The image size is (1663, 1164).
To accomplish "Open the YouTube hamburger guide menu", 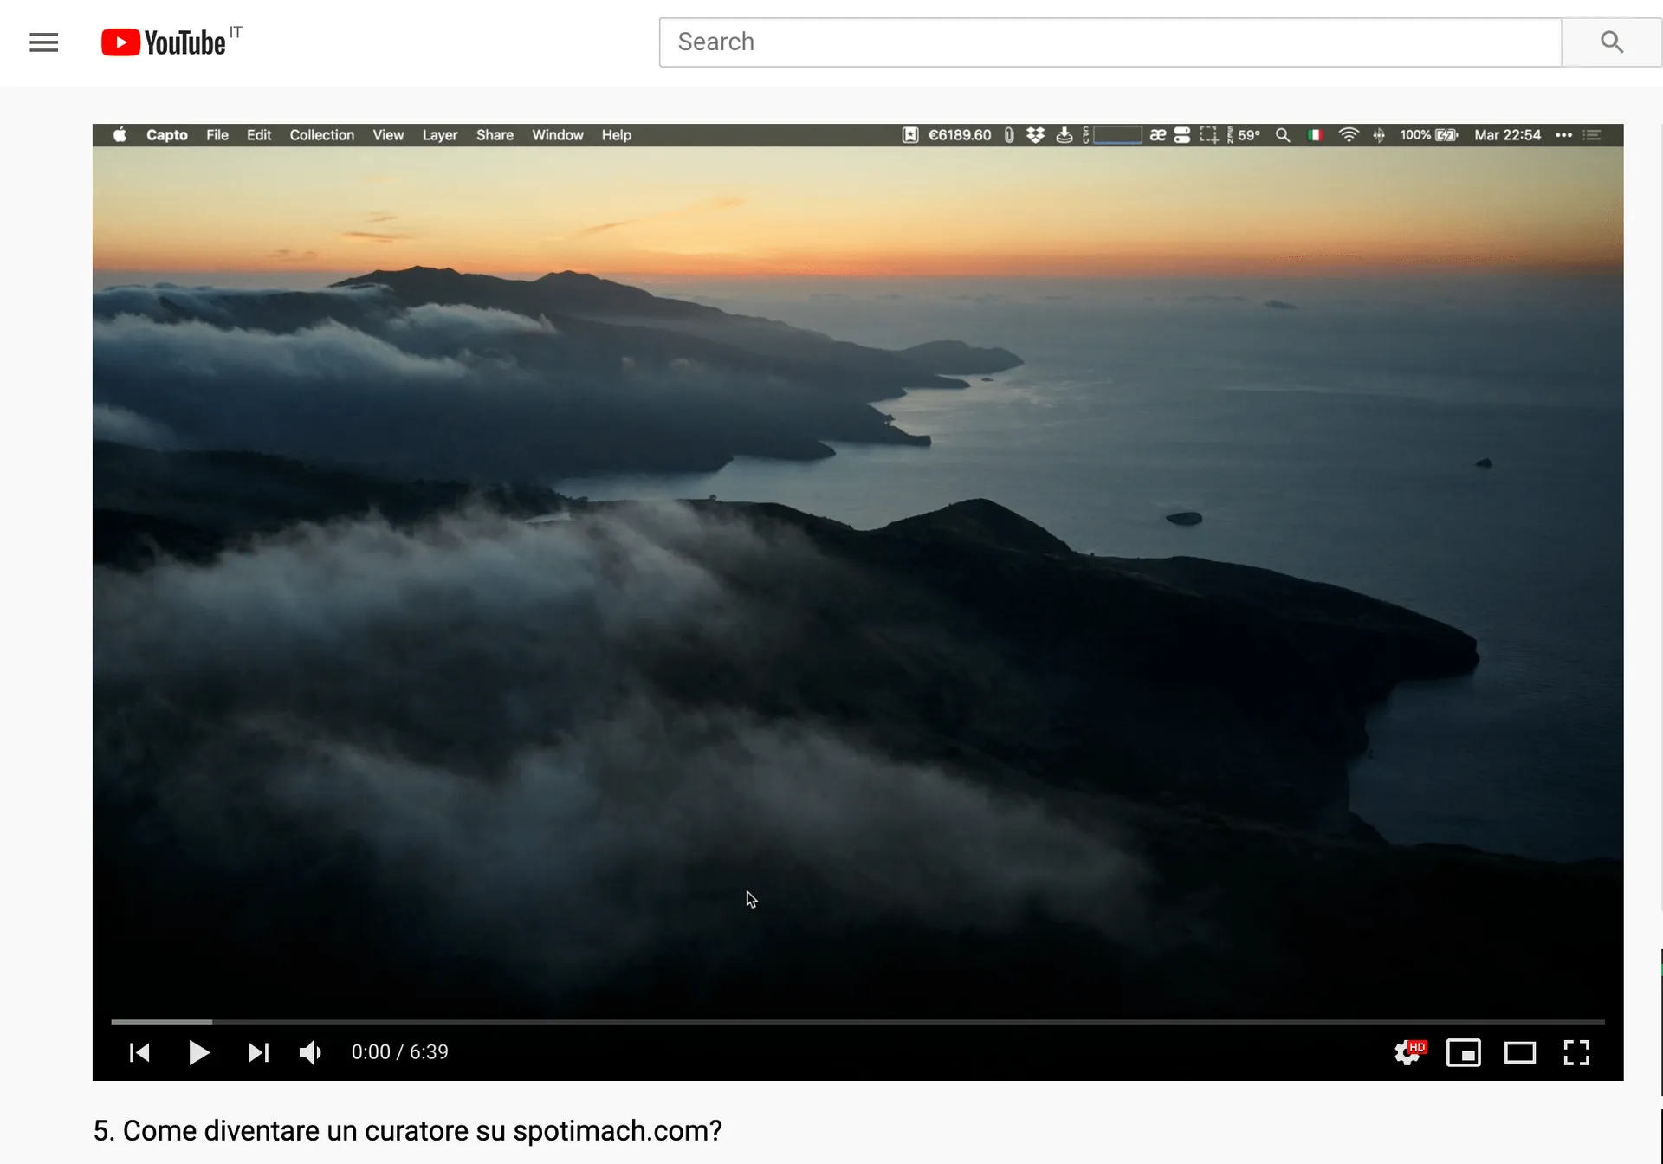I will pos(43,42).
